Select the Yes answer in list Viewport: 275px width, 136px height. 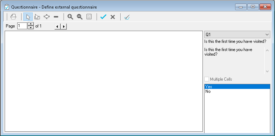[237, 86]
